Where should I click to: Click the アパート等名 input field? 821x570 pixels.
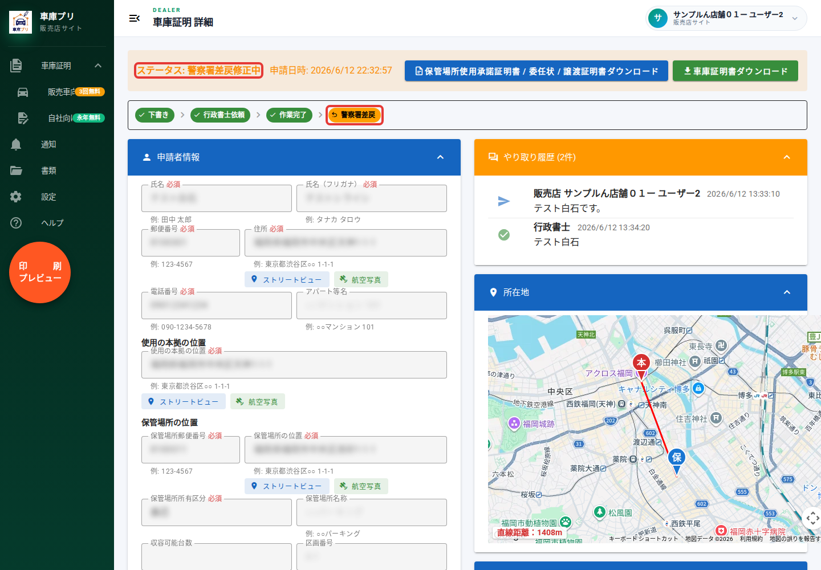point(372,306)
